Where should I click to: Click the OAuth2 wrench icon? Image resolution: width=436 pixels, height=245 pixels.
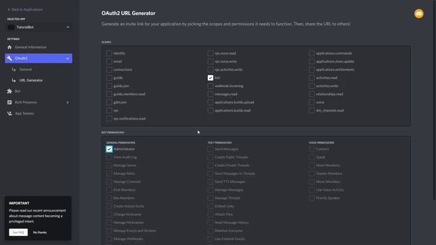pos(10,59)
